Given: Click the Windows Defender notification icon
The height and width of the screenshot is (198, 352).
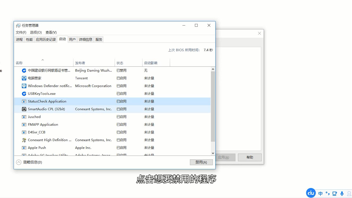Looking at the screenshot, I should [24, 86].
